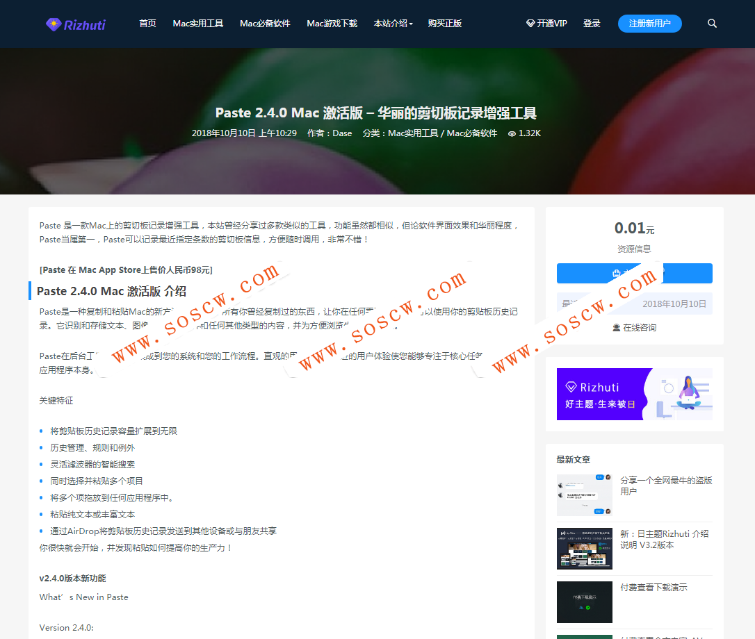Image resolution: width=755 pixels, height=639 pixels.
Task: Click bullet 灵活滤波器的智能搜索
Action: 92,465
